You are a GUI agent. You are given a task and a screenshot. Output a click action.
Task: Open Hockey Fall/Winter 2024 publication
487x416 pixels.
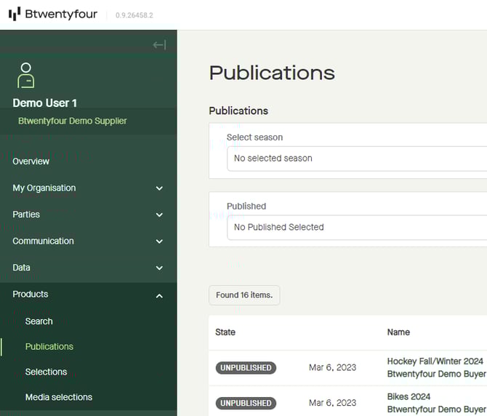click(x=435, y=361)
